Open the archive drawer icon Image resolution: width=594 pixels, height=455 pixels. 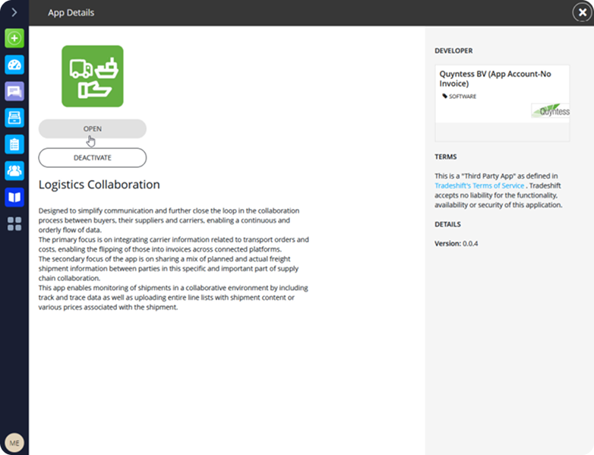[x=14, y=118]
